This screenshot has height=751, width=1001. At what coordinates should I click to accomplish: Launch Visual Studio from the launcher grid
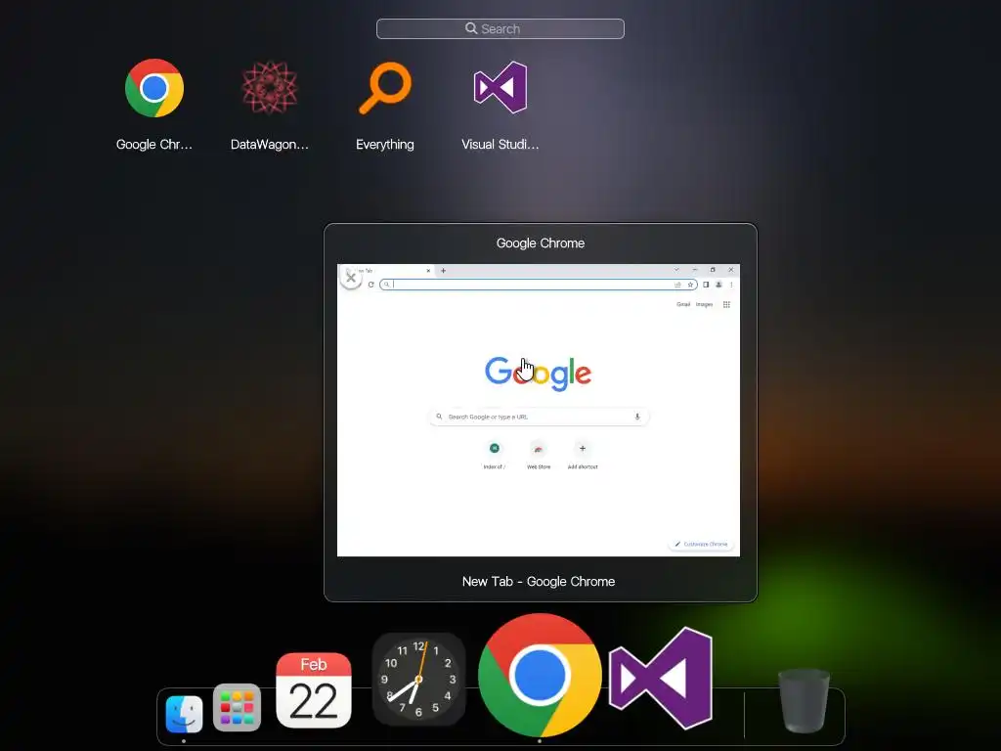tap(500, 87)
